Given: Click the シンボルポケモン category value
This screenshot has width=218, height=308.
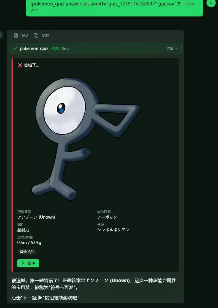Looking at the screenshot, I should tap(113, 230).
